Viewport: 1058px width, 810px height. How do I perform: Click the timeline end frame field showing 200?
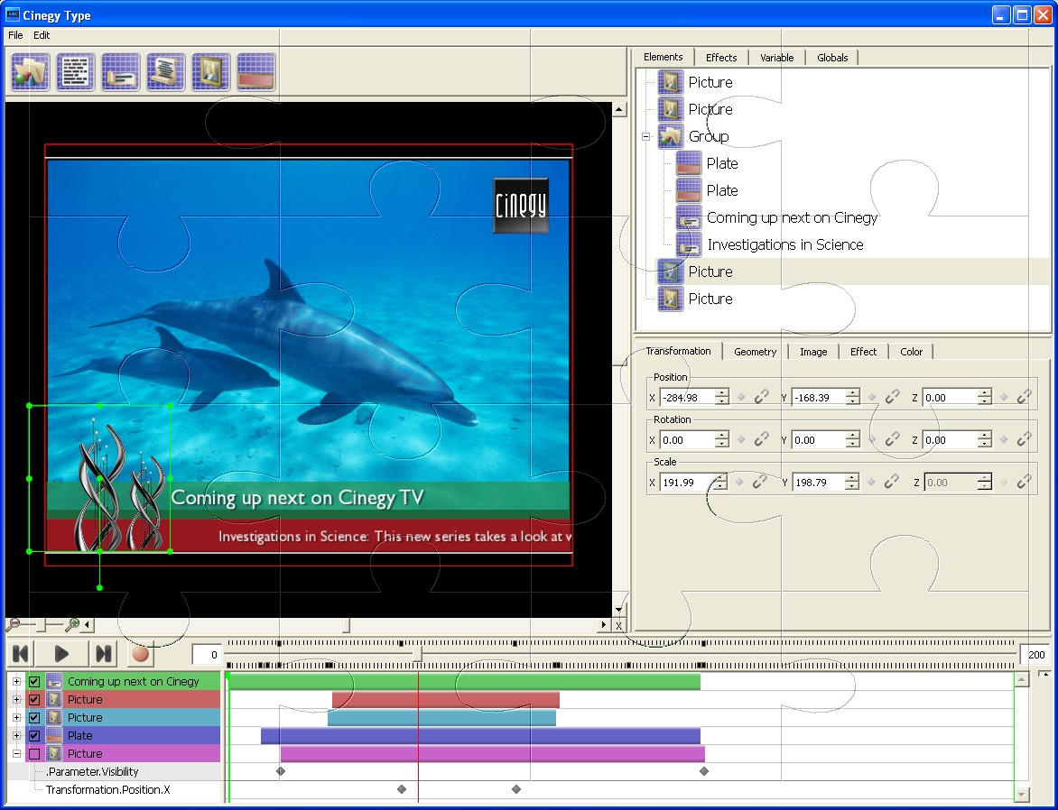1035,654
